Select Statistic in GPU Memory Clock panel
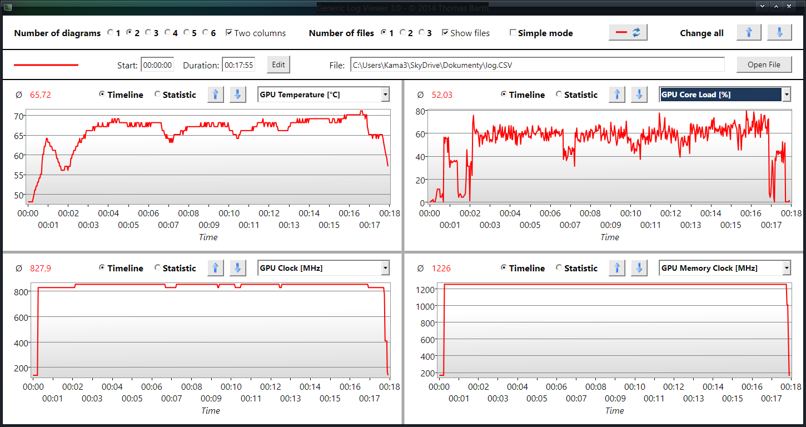The width and height of the screenshot is (806, 427). (x=559, y=268)
